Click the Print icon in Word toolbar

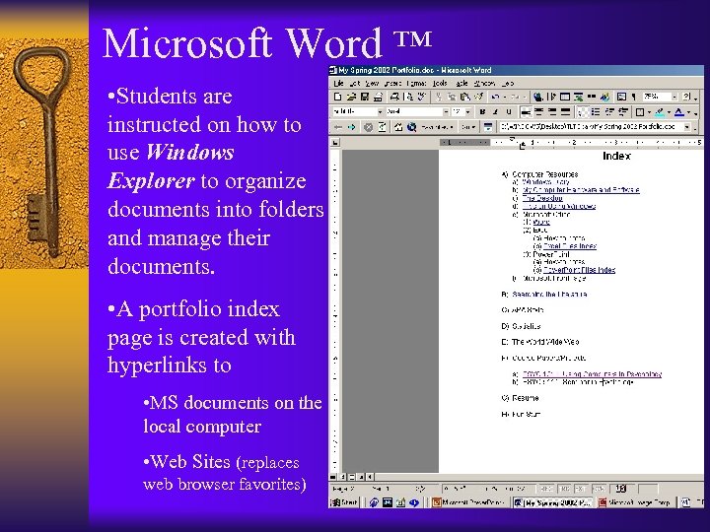(x=394, y=97)
